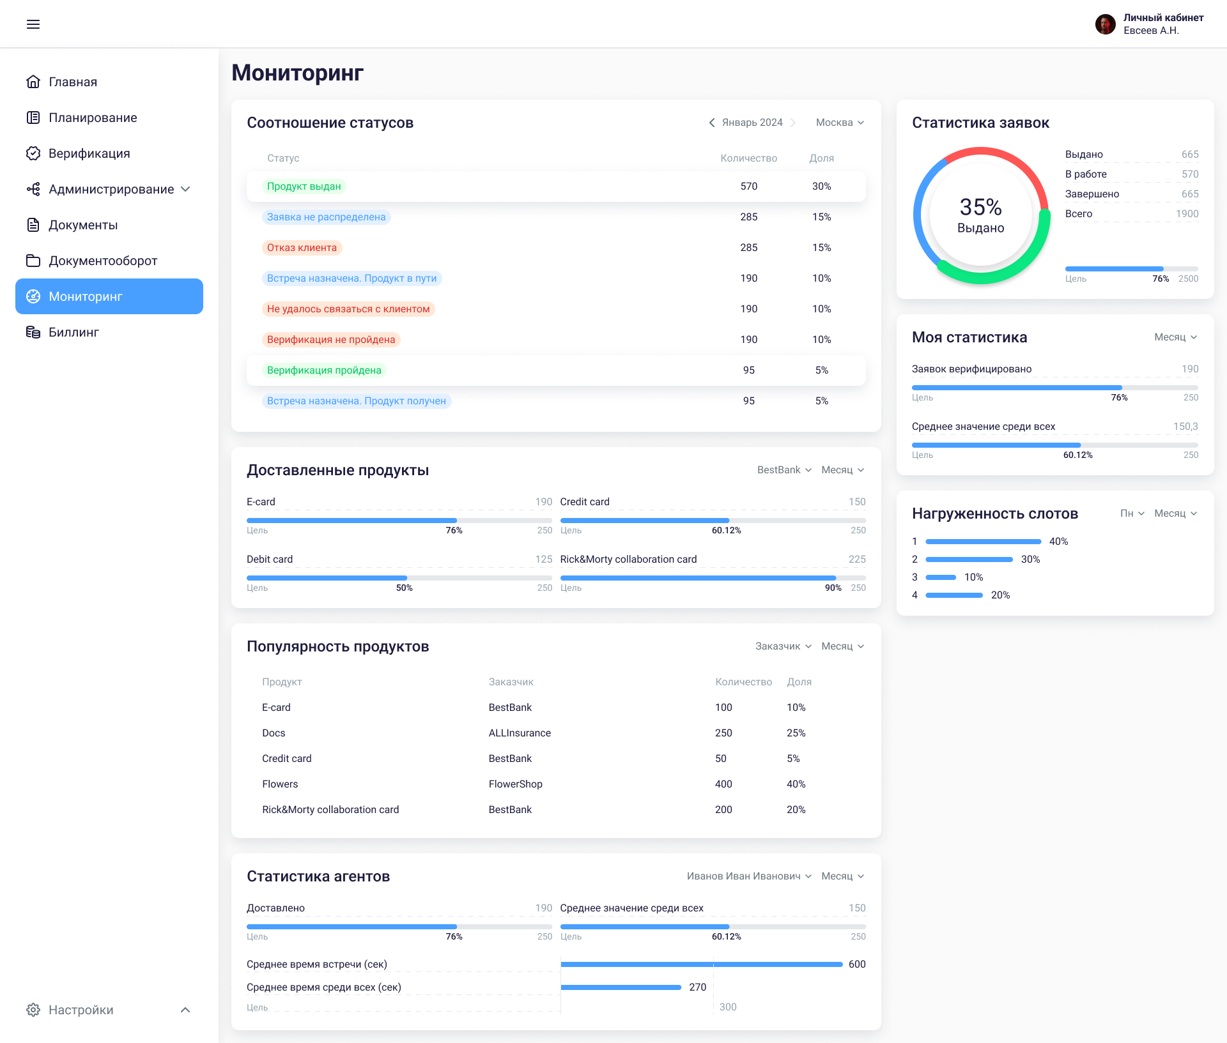Click the home icon next to Главная
The width and height of the screenshot is (1227, 1043).
(x=33, y=82)
